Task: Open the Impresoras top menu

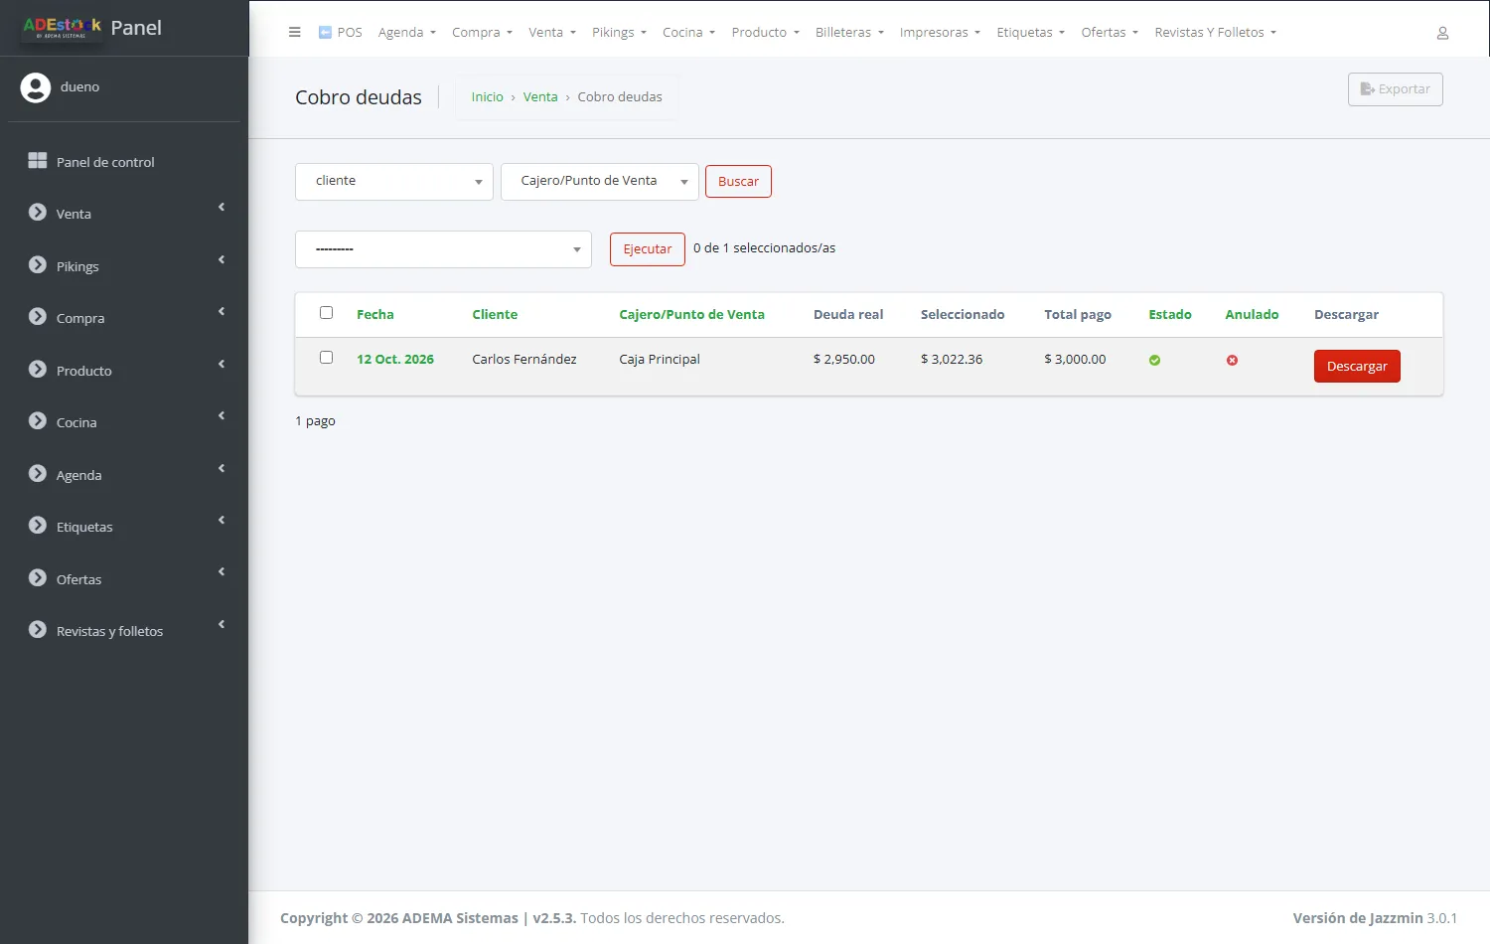Action: point(940,33)
